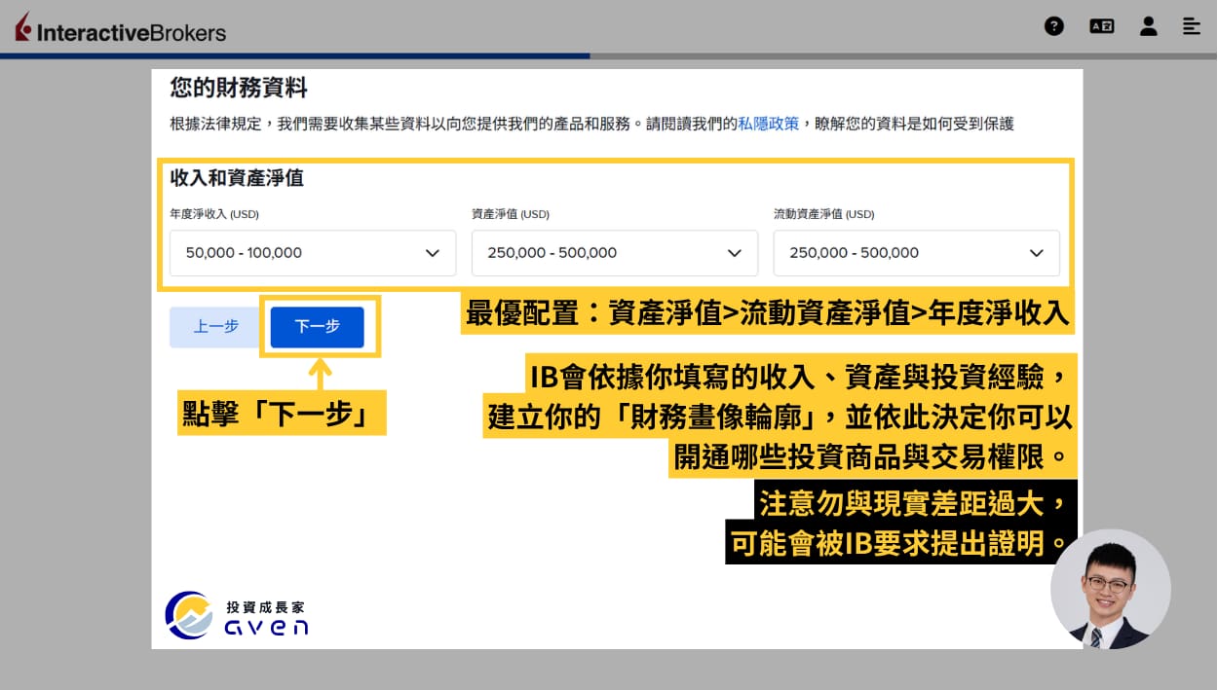Click the Interactive Brokers logo
1218x690 pixels.
pos(120,28)
